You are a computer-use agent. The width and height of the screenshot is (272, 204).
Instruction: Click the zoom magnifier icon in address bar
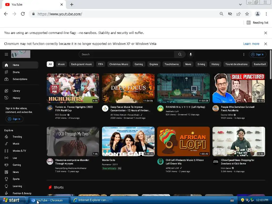221,14
